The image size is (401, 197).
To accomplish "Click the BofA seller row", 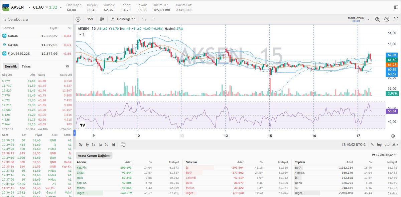I will point(237,172).
